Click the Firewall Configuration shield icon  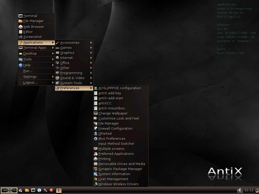click(96, 129)
